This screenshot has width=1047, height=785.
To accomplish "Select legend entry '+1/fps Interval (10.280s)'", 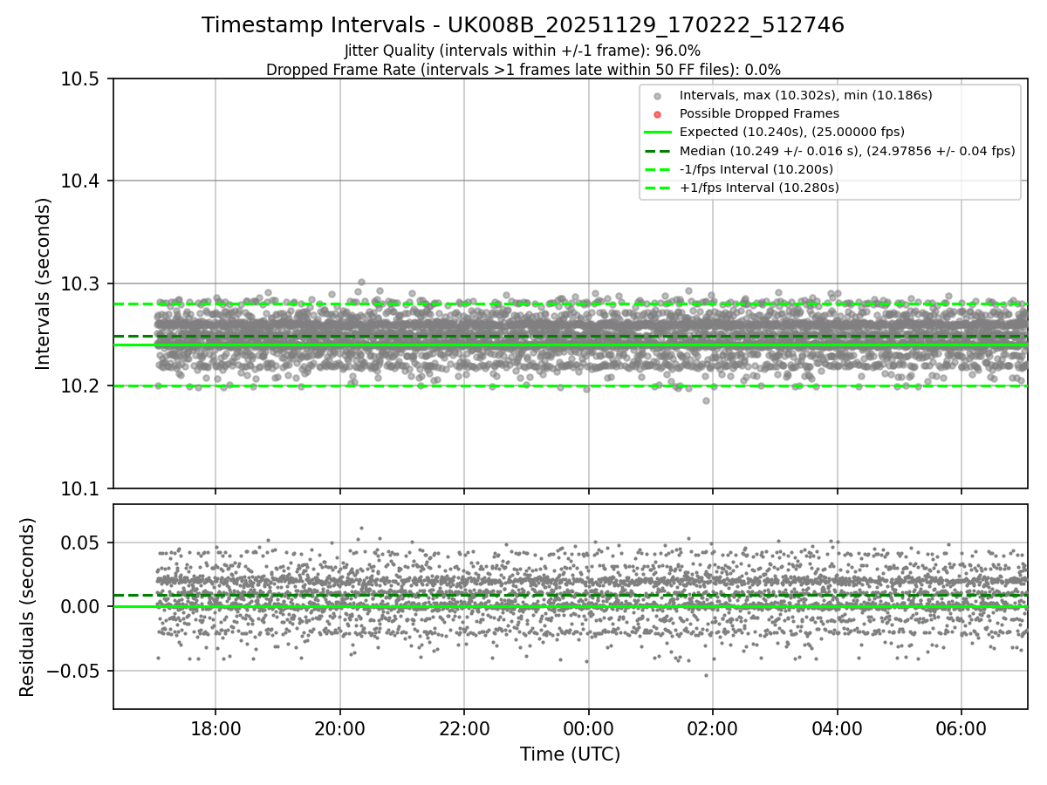I will (759, 188).
